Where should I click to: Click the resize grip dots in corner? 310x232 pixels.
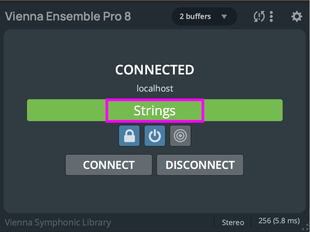coord(306,227)
